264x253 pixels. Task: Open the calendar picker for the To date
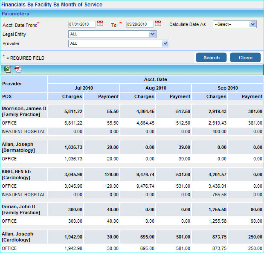158,23
